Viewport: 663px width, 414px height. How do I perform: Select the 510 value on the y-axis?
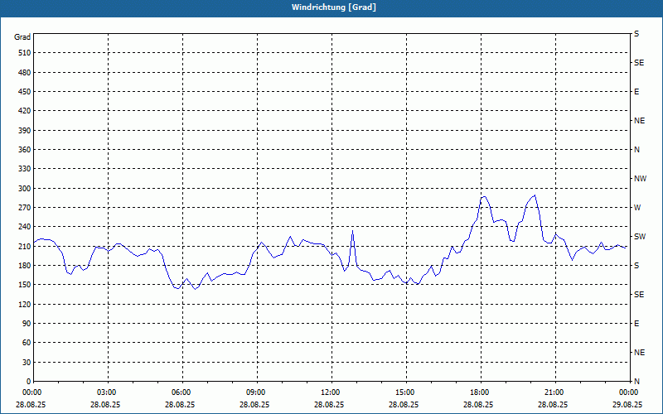point(23,53)
